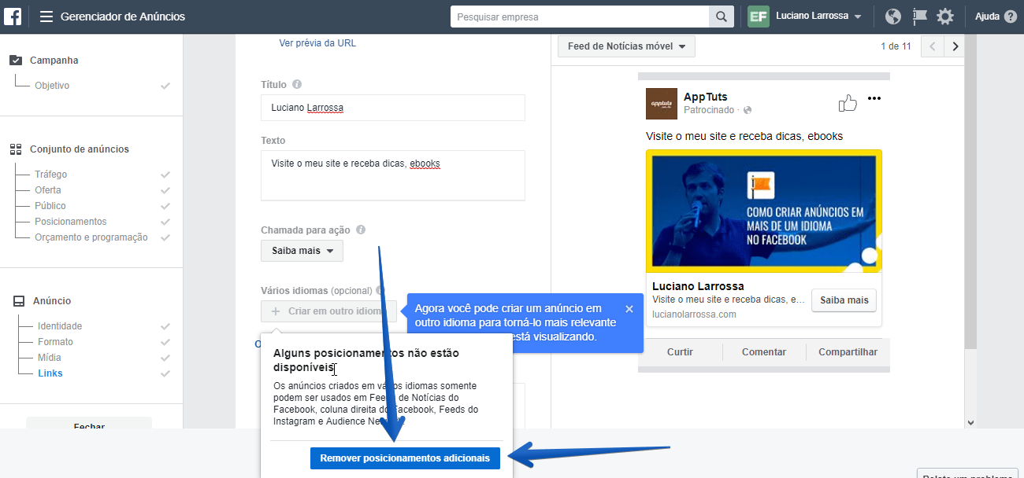
Task: Click the Campanha heading
Action: pyautogui.click(x=54, y=61)
